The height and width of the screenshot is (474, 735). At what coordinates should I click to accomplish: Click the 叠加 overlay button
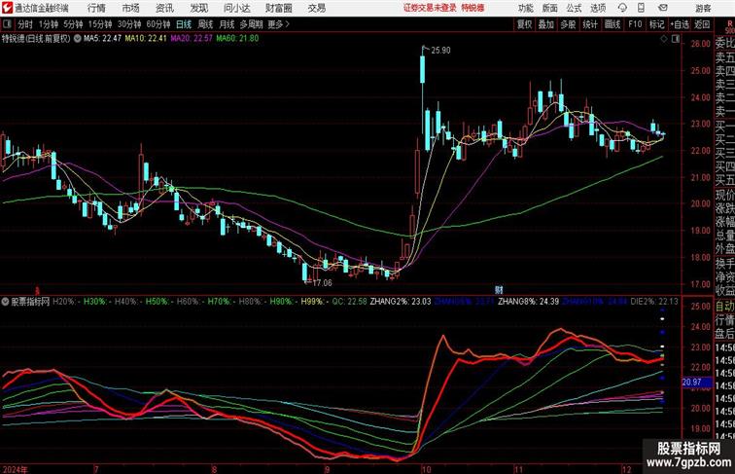[x=546, y=24]
